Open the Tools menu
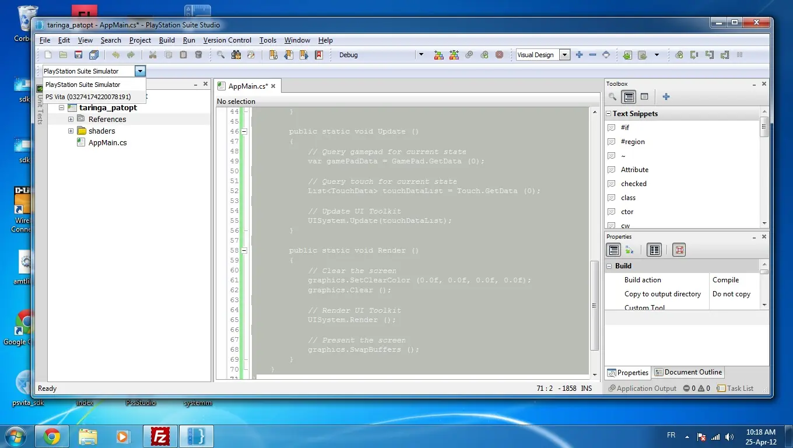793x448 pixels. (268, 40)
